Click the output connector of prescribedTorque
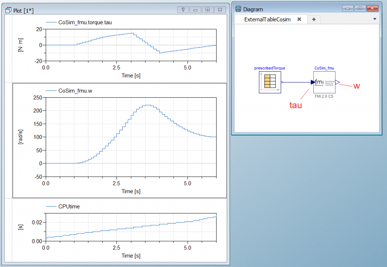 282,82
